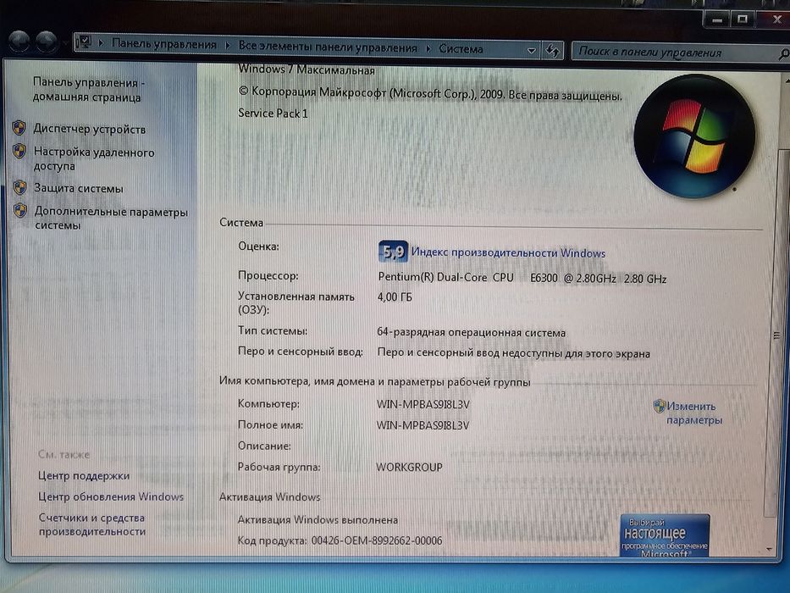
Task: Minimize the Система window
Action: (x=717, y=19)
